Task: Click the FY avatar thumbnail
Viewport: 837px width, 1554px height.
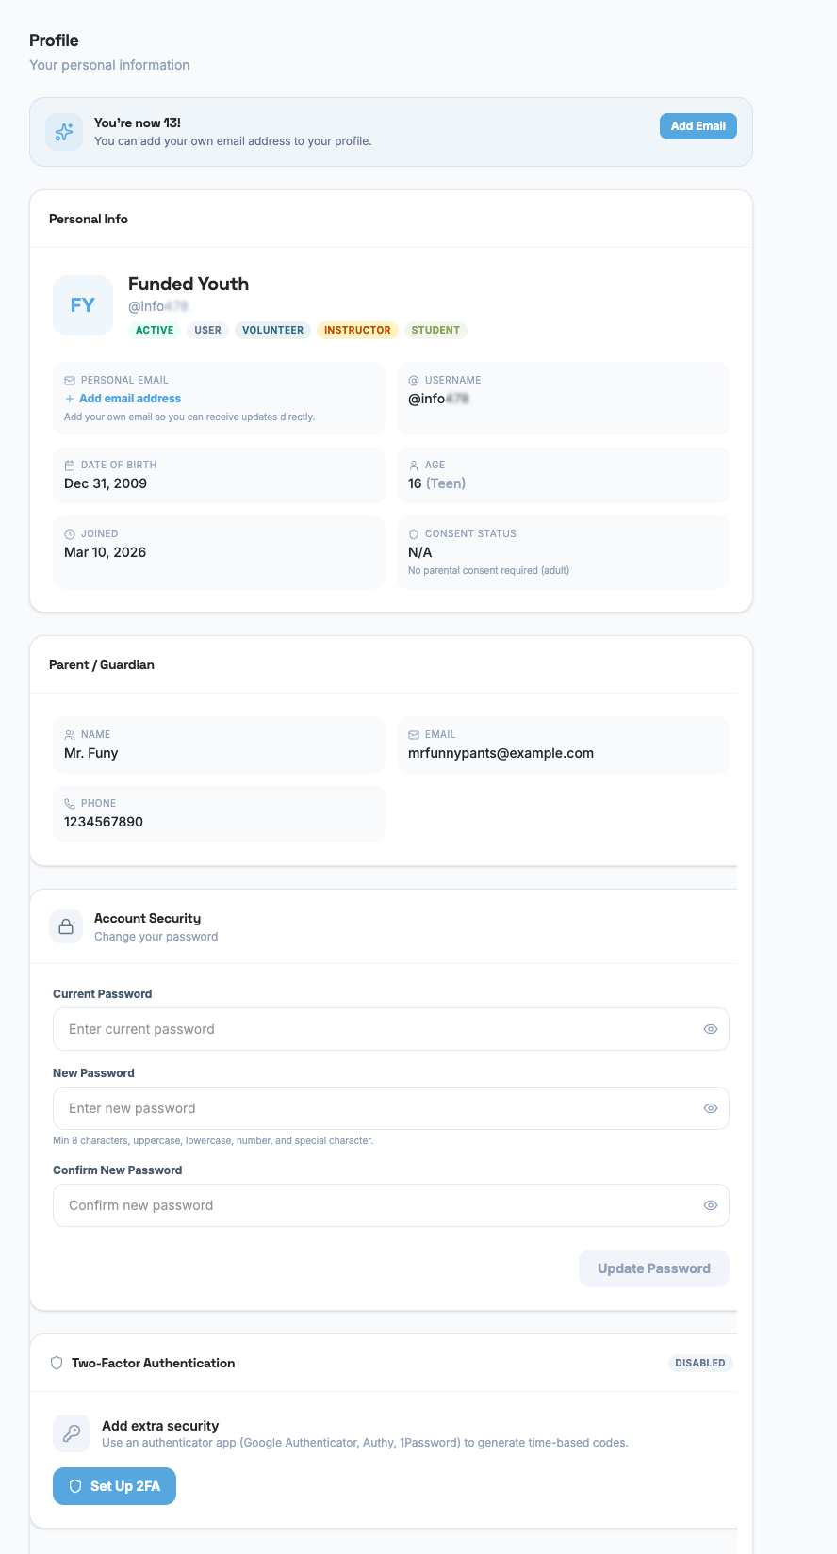Action: pos(82,304)
